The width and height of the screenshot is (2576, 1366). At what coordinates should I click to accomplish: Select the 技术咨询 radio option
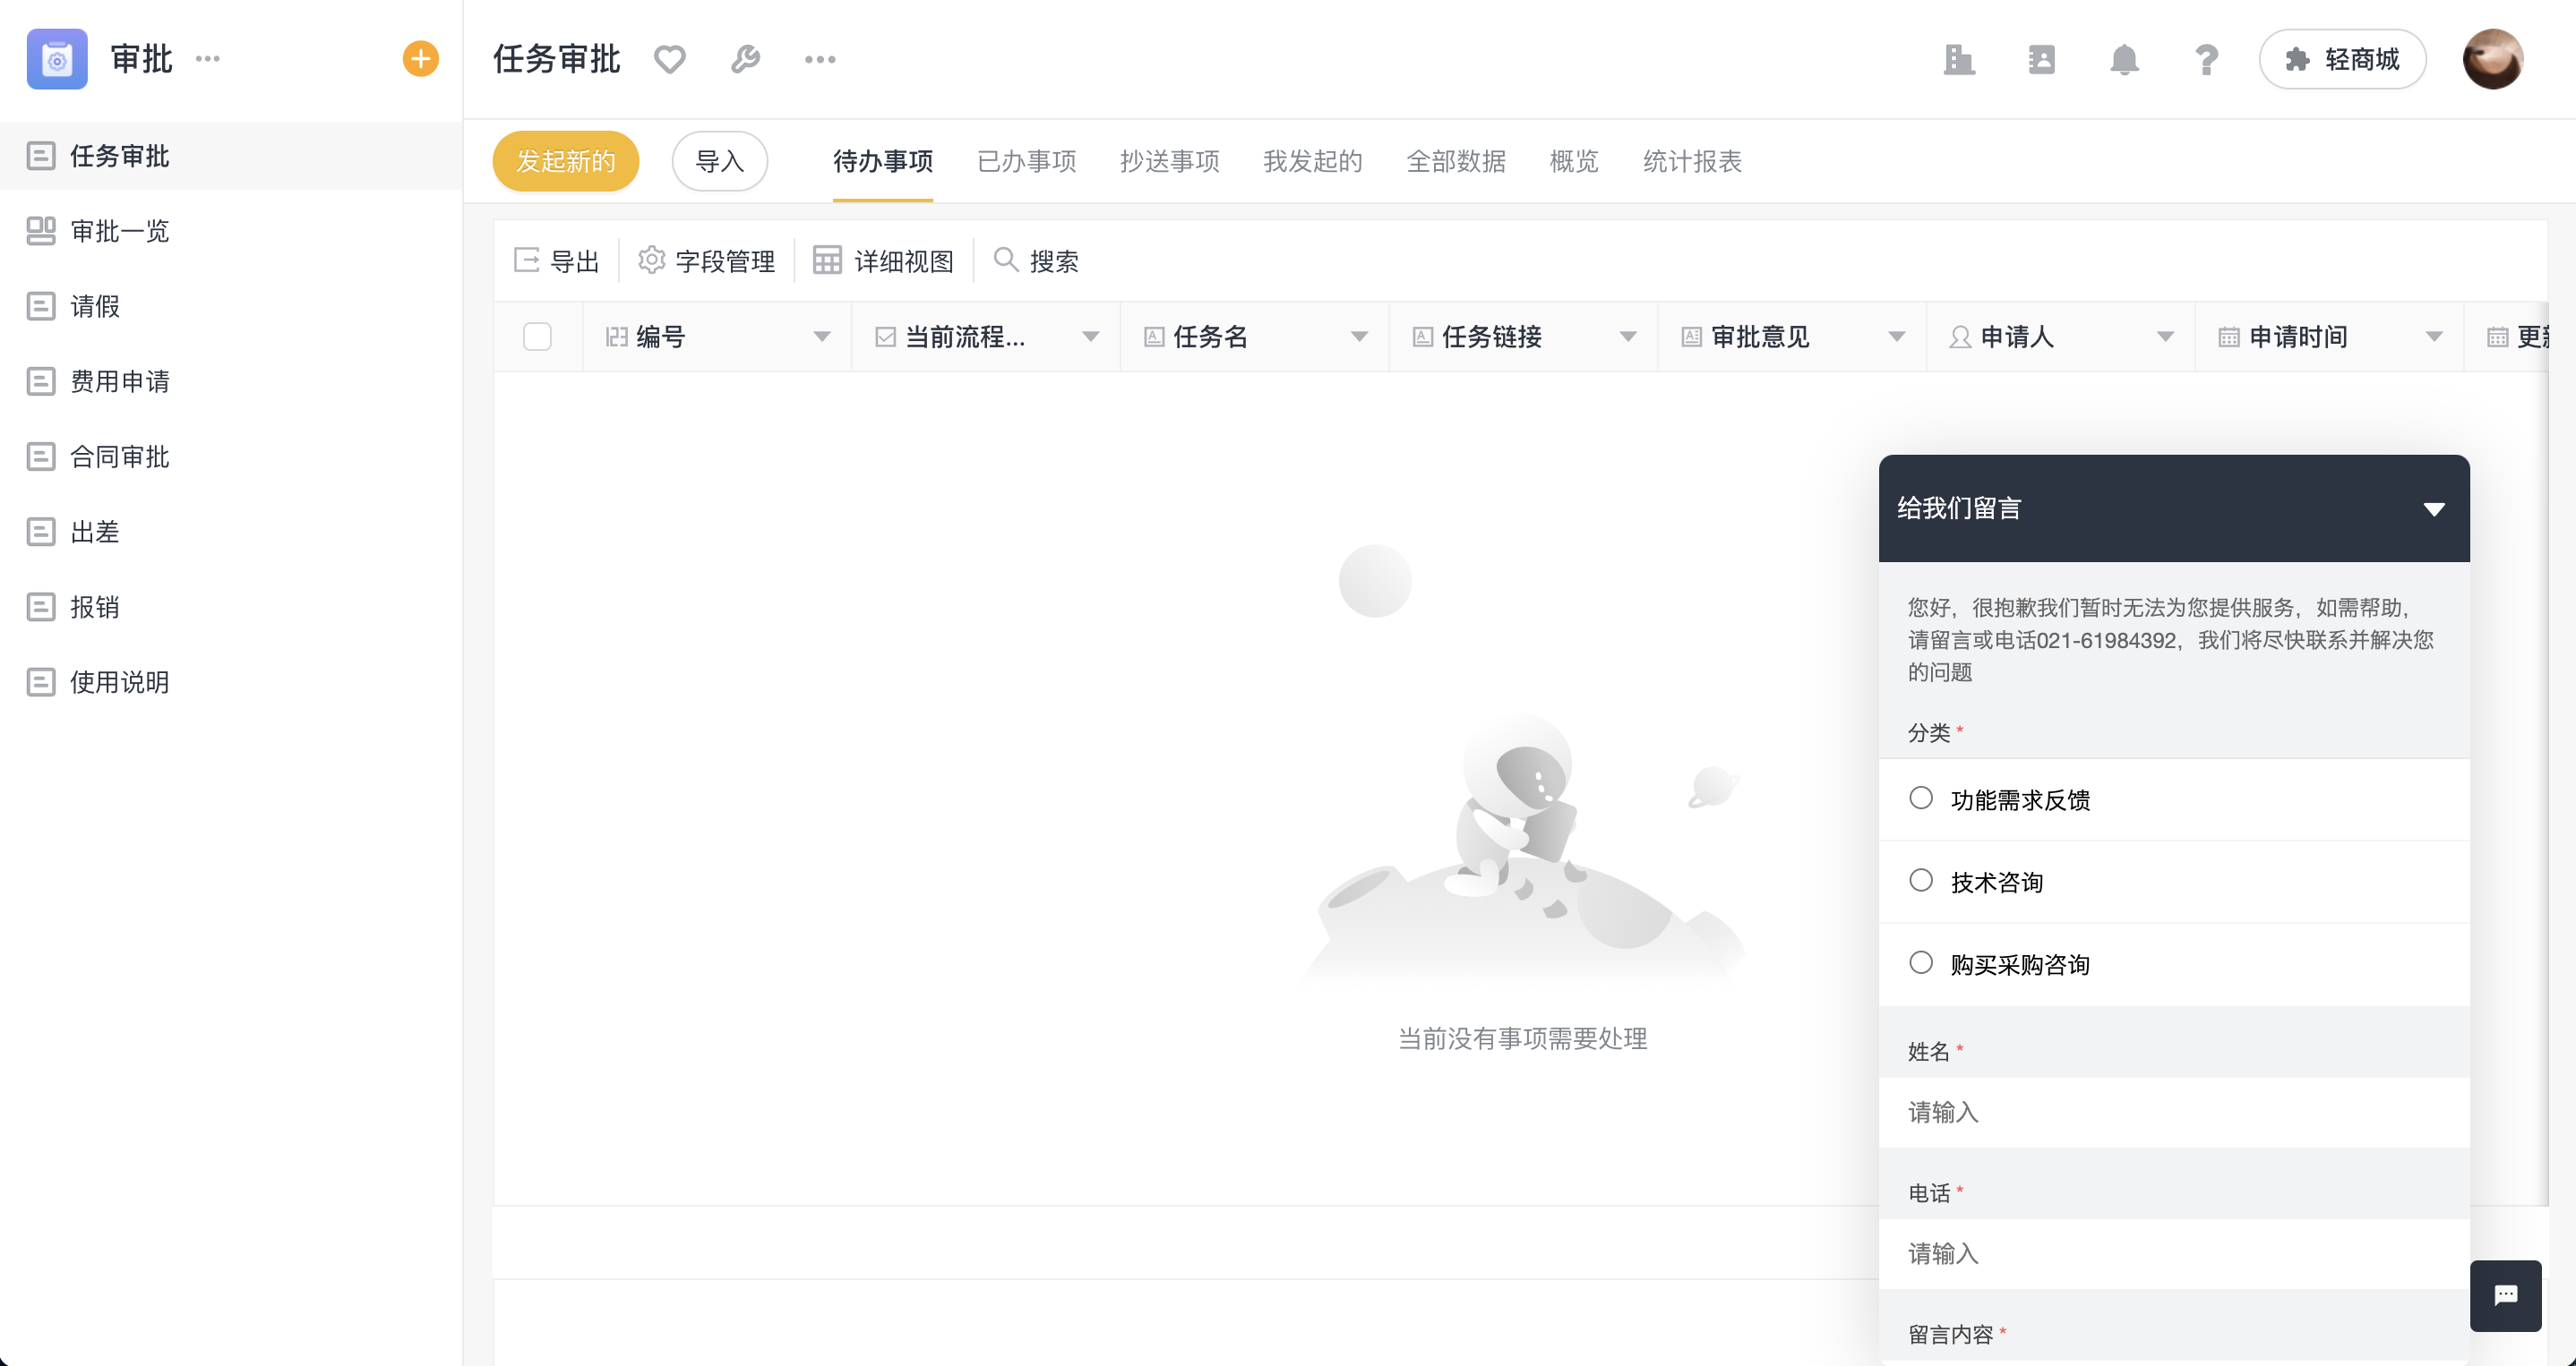click(x=1921, y=880)
